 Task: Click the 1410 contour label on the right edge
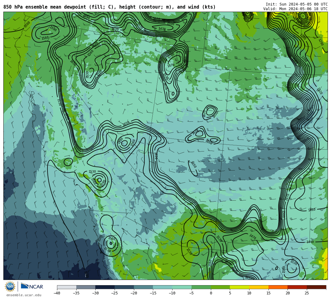click(x=312, y=210)
